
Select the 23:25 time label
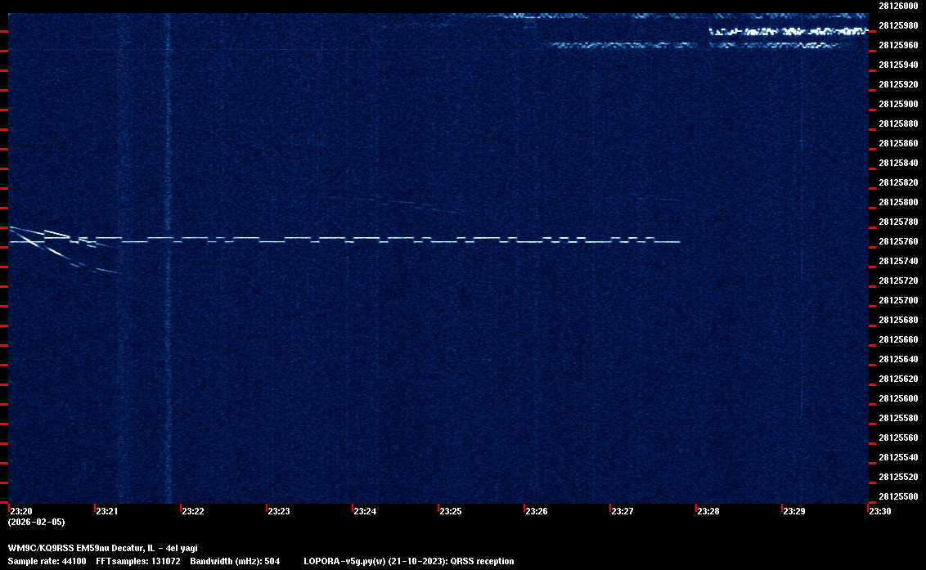click(x=451, y=512)
